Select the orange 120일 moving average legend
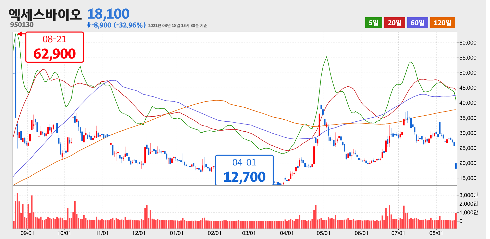The width and height of the screenshot is (490, 239). tap(443, 23)
